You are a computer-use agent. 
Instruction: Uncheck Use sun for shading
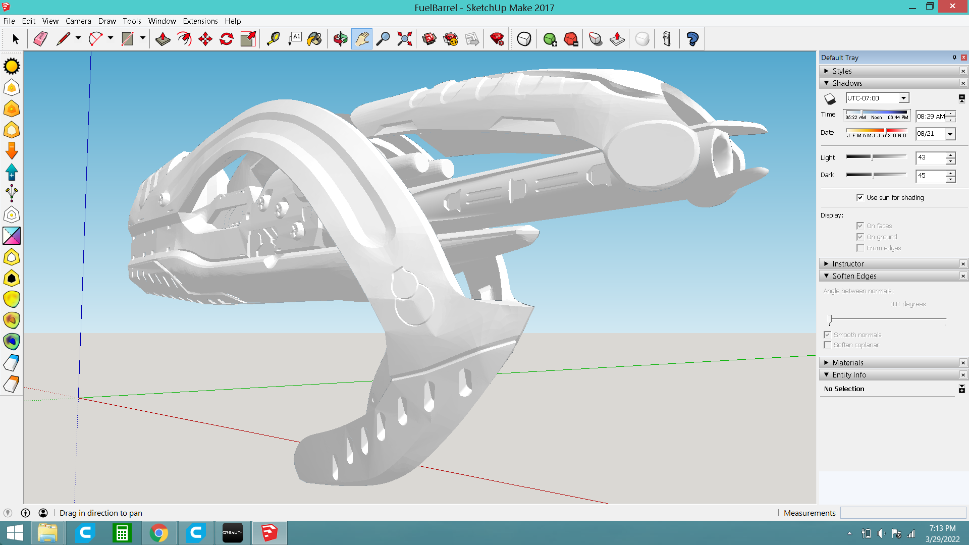(x=860, y=197)
